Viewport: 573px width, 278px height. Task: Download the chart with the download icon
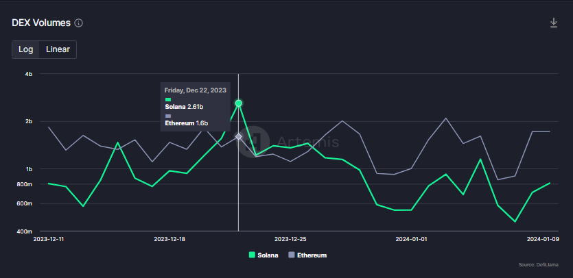pos(554,23)
